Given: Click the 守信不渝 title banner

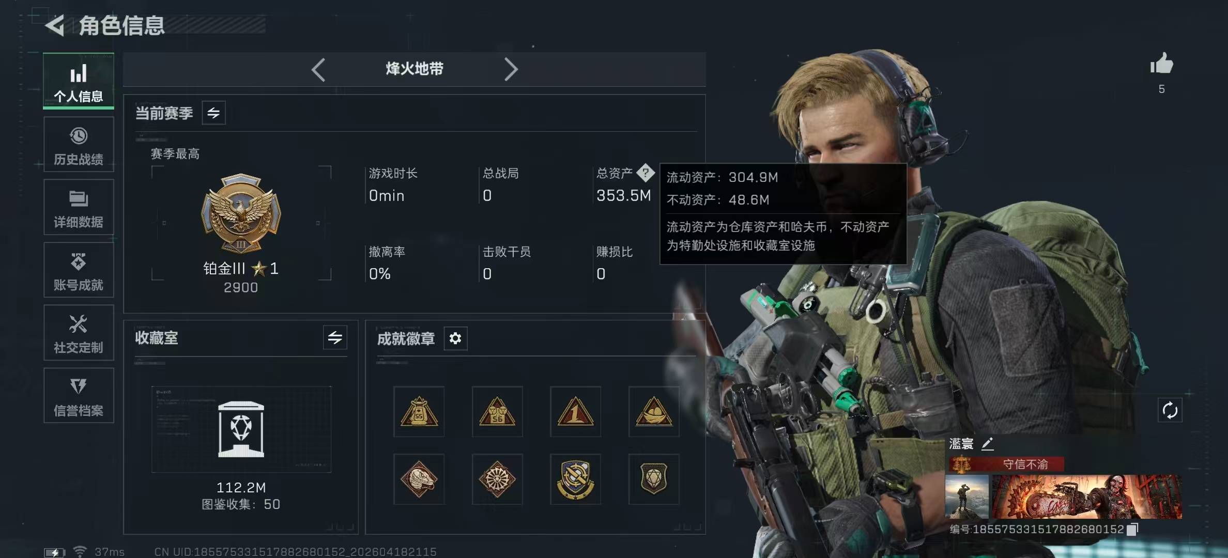Looking at the screenshot, I should (x=1007, y=464).
